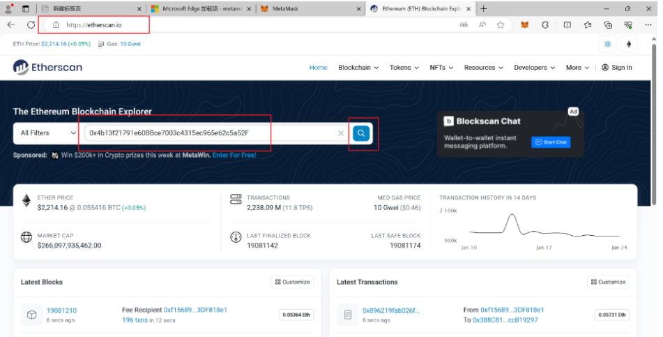Click Customize in Latest Transactions
This screenshot has height=337, width=663.
click(x=608, y=282)
